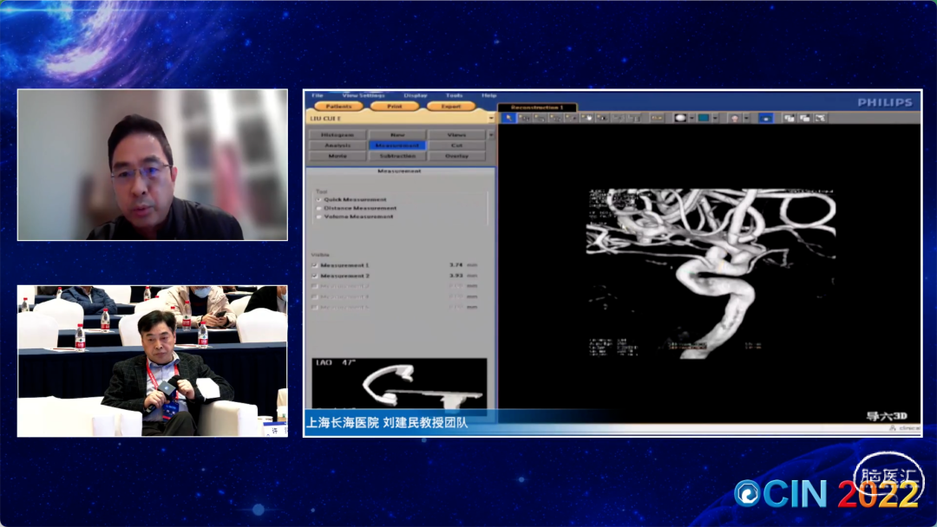Click the orange Export button
Image resolution: width=937 pixels, height=527 pixels.
(451, 107)
